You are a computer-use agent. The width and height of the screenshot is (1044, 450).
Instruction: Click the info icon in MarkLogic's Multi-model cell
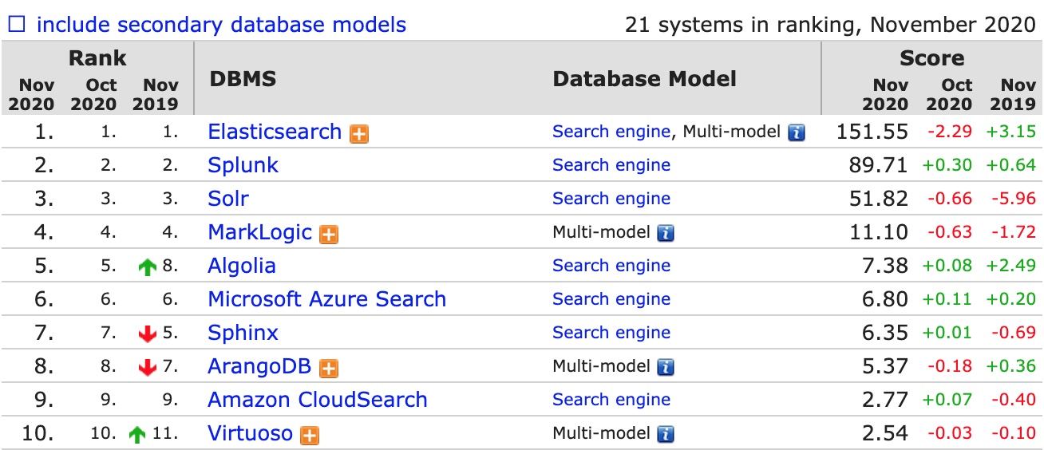pos(666,234)
